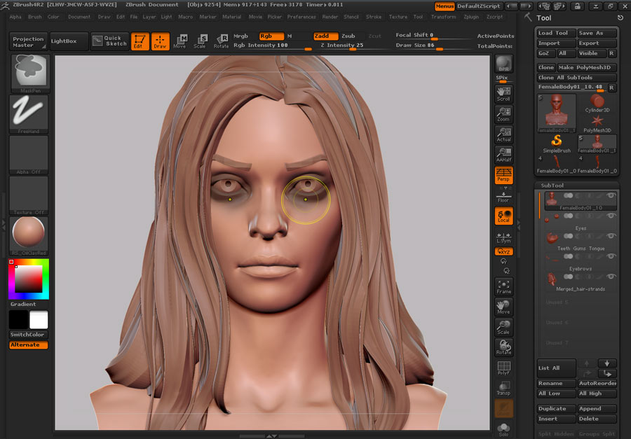The image size is (631, 439).
Task: Open the Material menu
Action: pyautogui.click(x=232, y=17)
